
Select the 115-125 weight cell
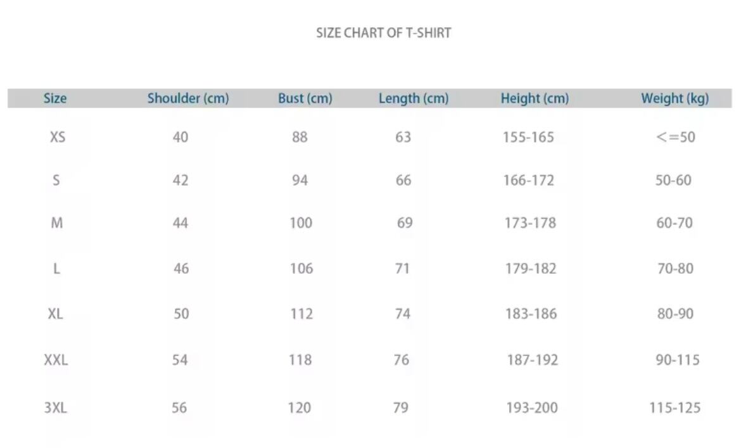(674, 407)
